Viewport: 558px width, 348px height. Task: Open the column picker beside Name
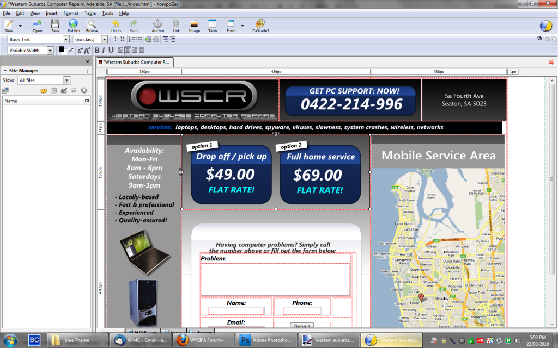click(87, 101)
